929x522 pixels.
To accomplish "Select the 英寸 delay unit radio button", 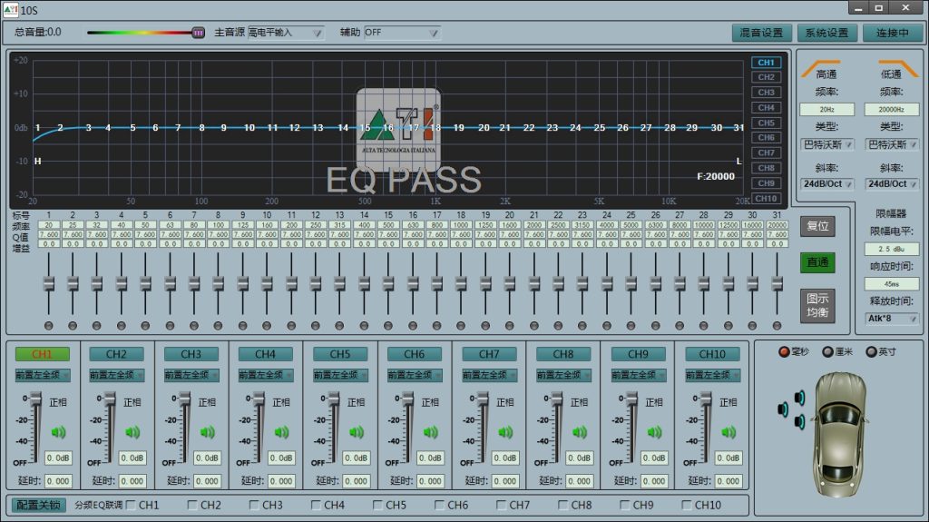I will coord(871,351).
